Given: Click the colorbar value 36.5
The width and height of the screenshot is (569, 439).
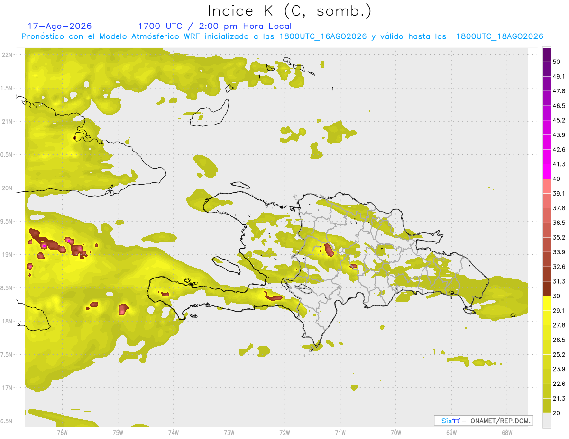Looking at the screenshot, I should [x=559, y=223].
